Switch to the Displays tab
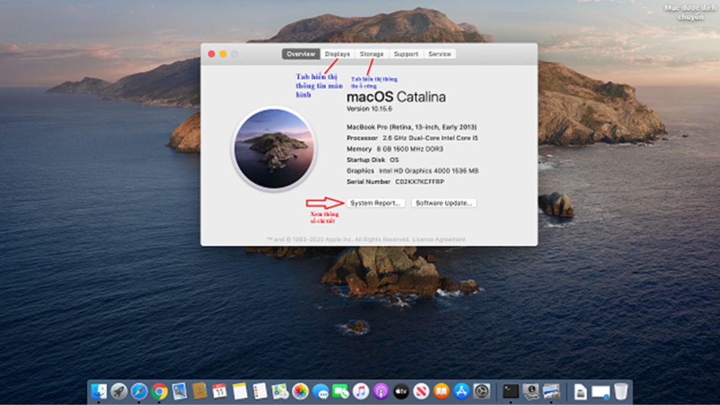The image size is (720, 405). pos(337,54)
